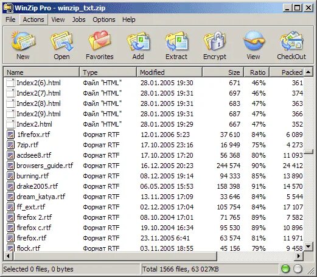Sort by the Type column header
This screenshot has width=317, height=277.
pyautogui.click(x=108, y=72)
